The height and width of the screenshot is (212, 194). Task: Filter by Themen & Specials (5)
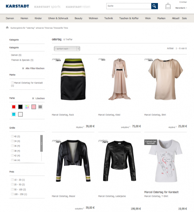[x=22, y=60]
